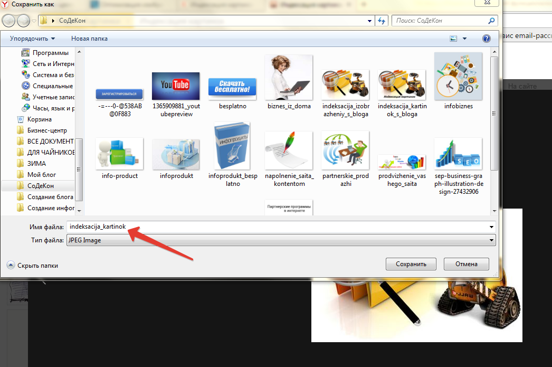This screenshot has width=552, height=367.
Task: Click the Имя файла input field
Action: point(278,227)
